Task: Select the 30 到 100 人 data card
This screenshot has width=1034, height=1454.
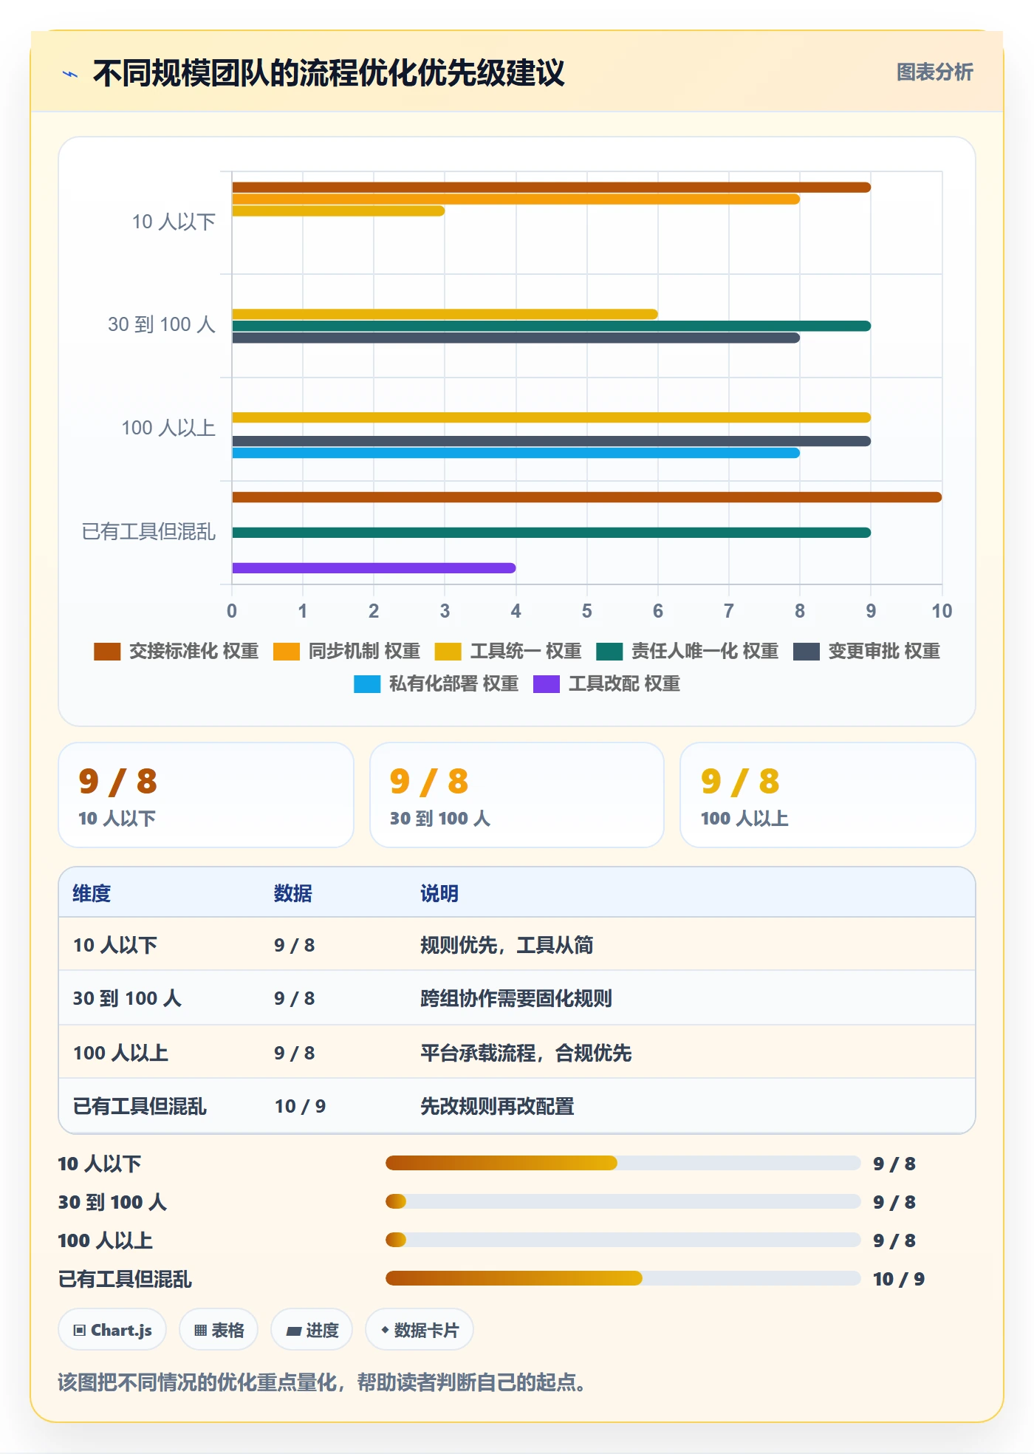Action: tap(517, 795)
